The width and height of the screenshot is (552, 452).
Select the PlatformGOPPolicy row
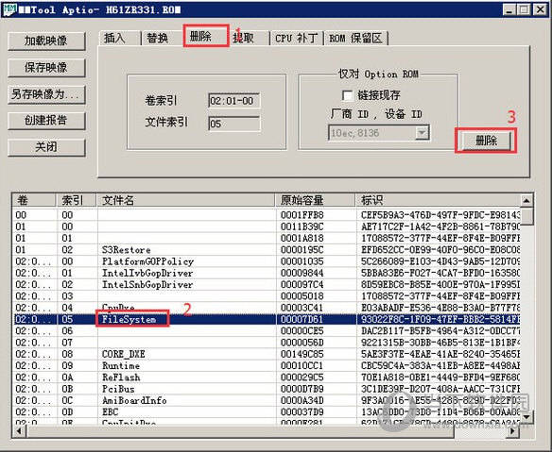(x=267, y=261)
